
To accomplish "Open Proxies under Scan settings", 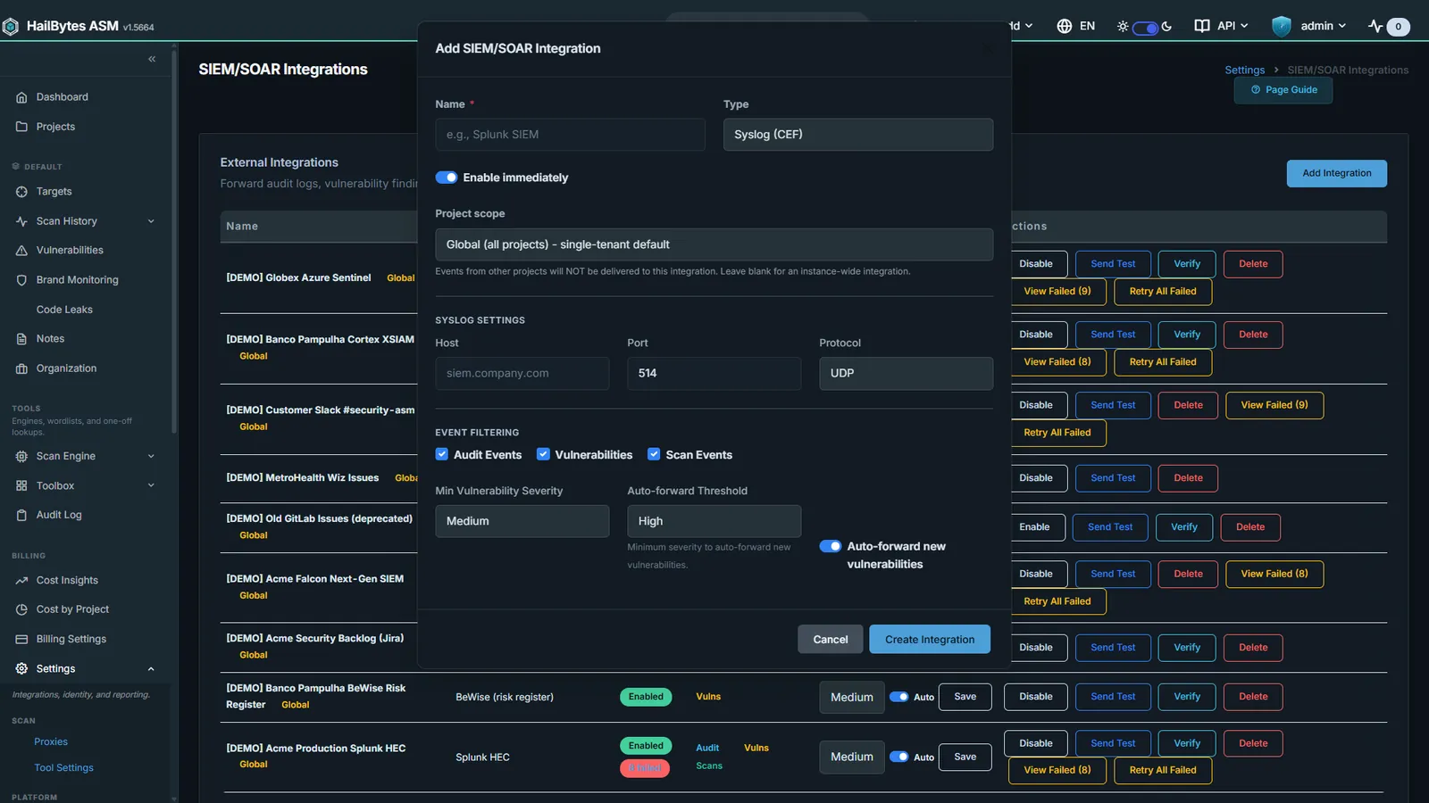I will tap(51, 742).
